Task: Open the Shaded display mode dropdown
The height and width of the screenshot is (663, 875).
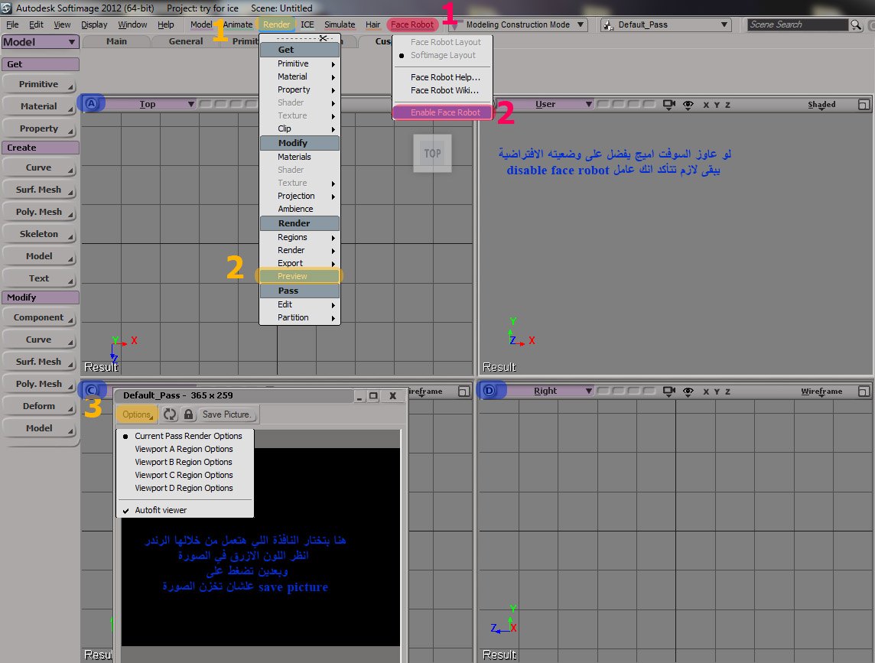Action: (821, 104)
